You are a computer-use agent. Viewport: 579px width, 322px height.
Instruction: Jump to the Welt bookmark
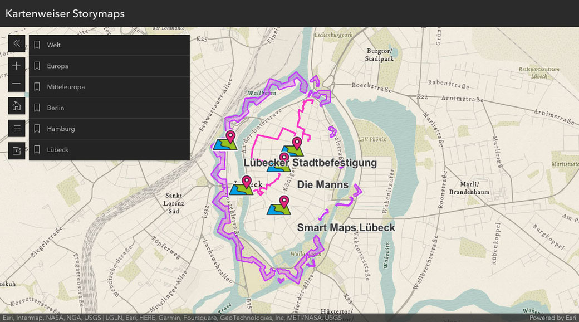[x=109, y=45]
